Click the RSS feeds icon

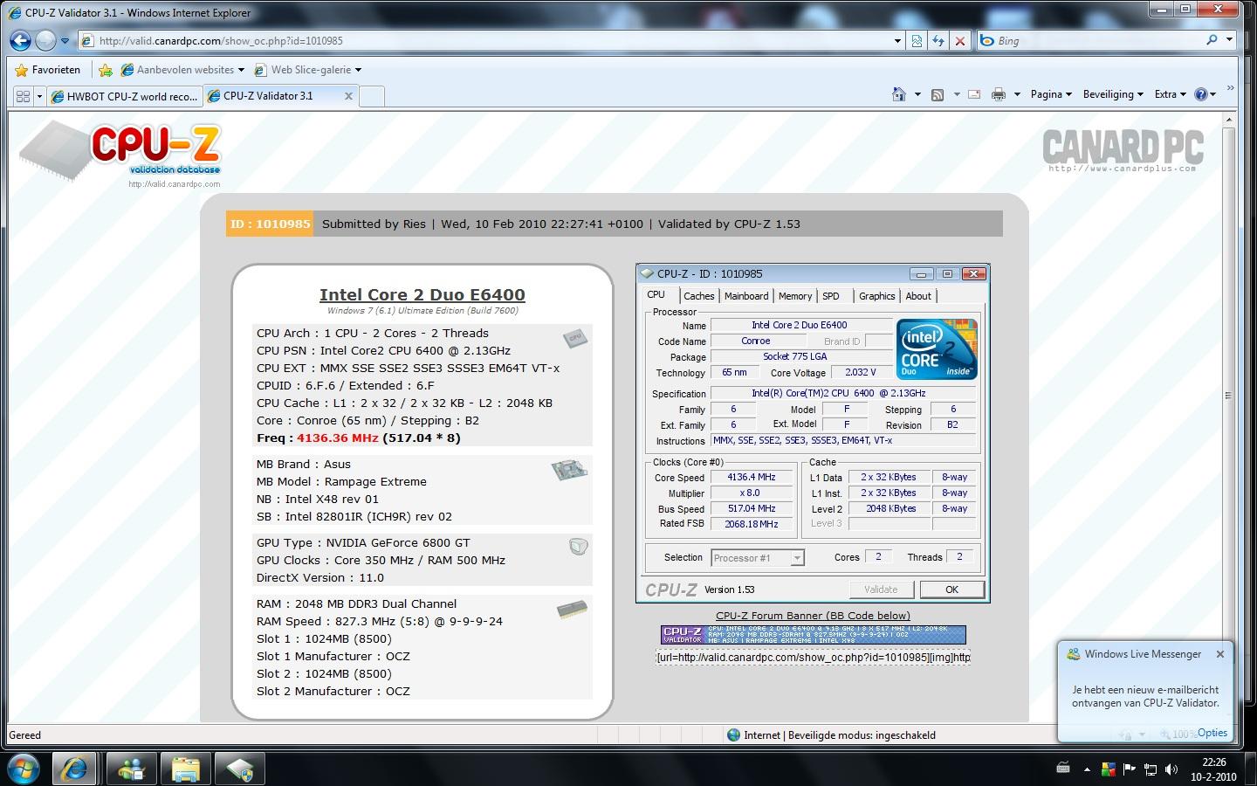[938, 94]
